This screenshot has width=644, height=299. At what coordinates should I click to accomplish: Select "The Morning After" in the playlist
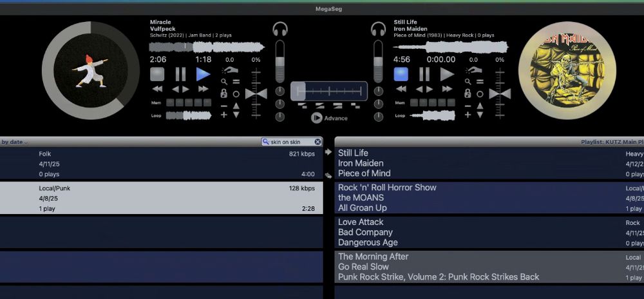(x=489, y=267)
